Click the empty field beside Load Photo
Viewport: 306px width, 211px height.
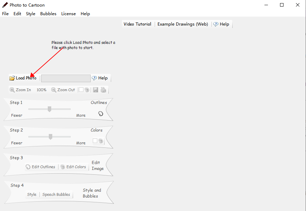click(x=66, y=78)
